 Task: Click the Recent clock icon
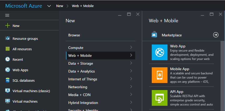7,59
